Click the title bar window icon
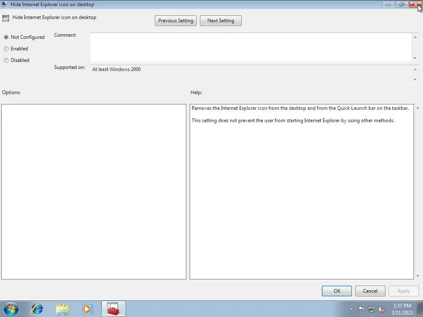This screenshot has width=423, height=317. click(x=4, y=4)
